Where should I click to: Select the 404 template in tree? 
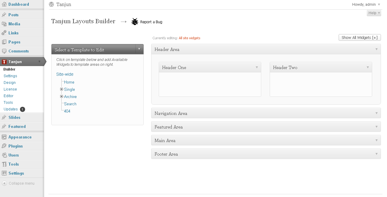pos(67,111)
